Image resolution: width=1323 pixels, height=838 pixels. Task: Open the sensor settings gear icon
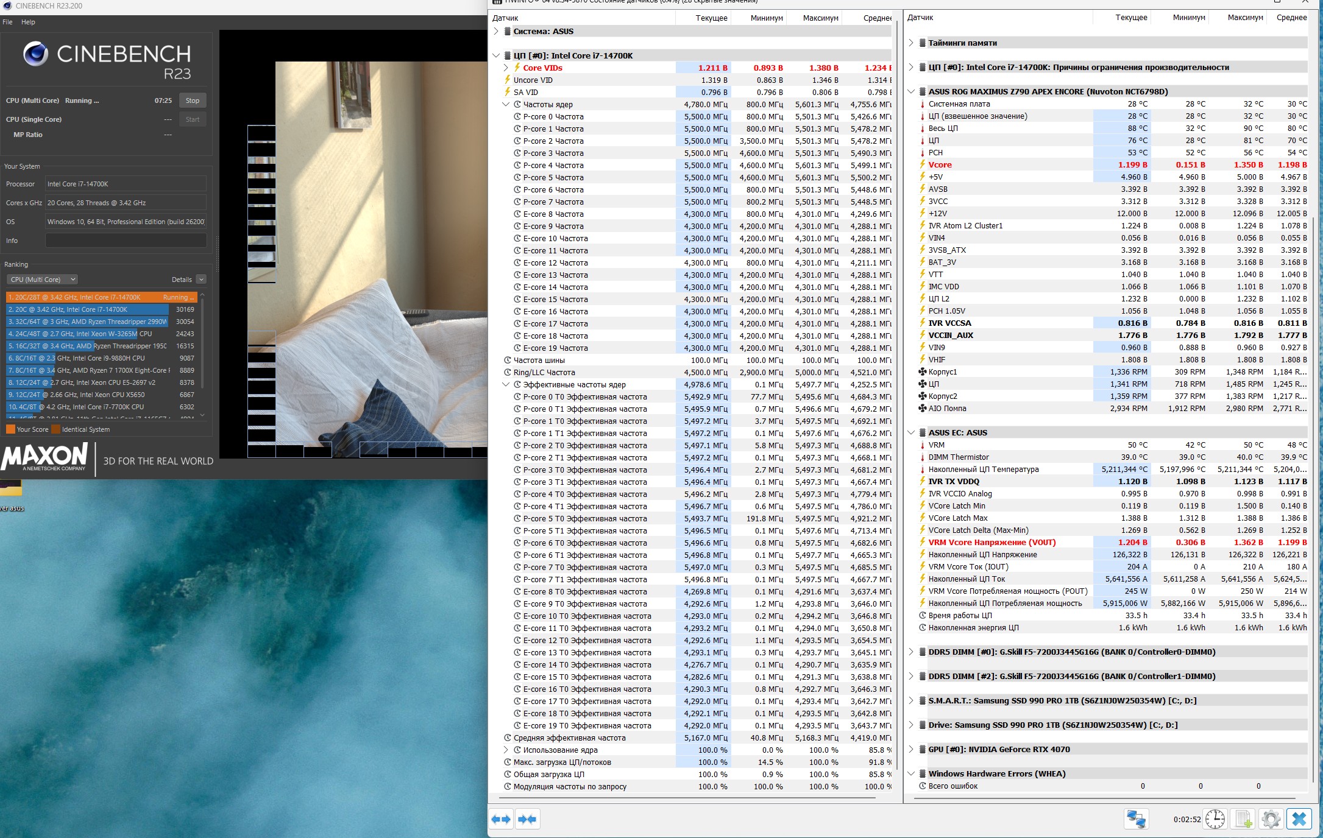point(1271,819)
